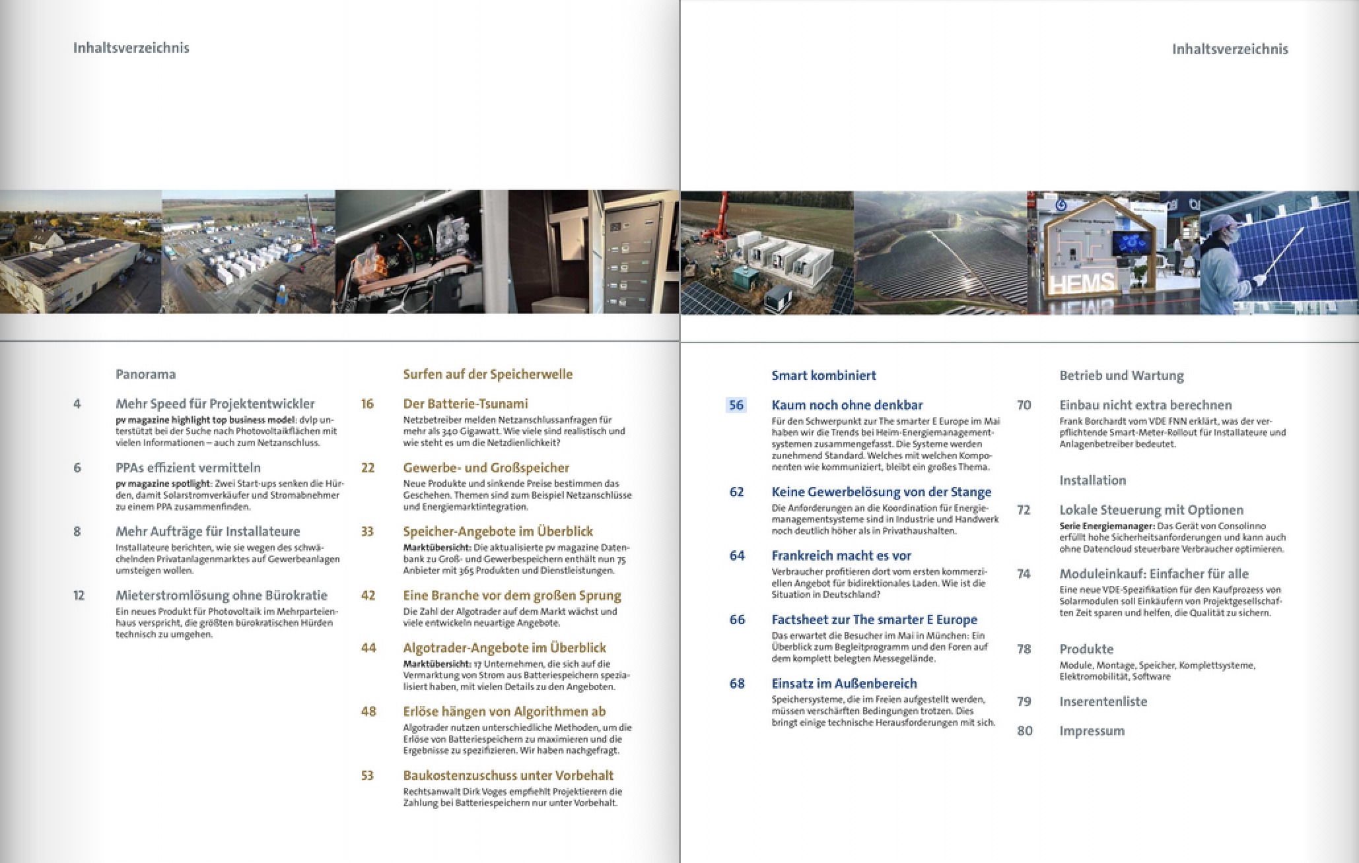Image resolution: width=1359 pixels, height=863 pixels.
Task: Click page number 68 beside Einsatz im Außenbereich
Action: pos(737,684)
